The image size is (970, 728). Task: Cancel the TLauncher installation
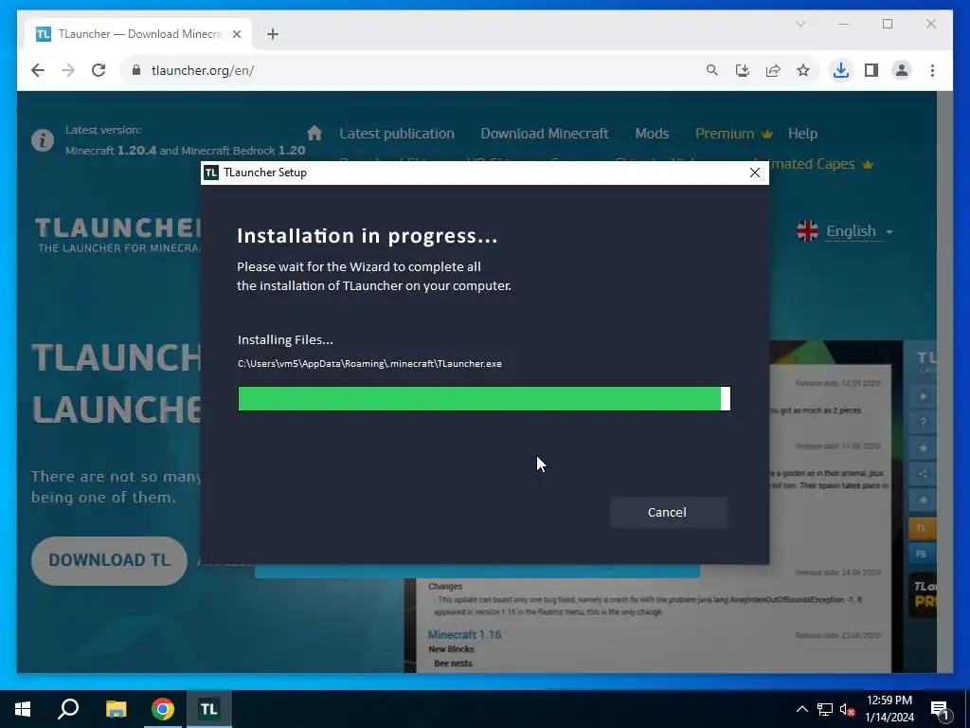[x=668, y=512]
